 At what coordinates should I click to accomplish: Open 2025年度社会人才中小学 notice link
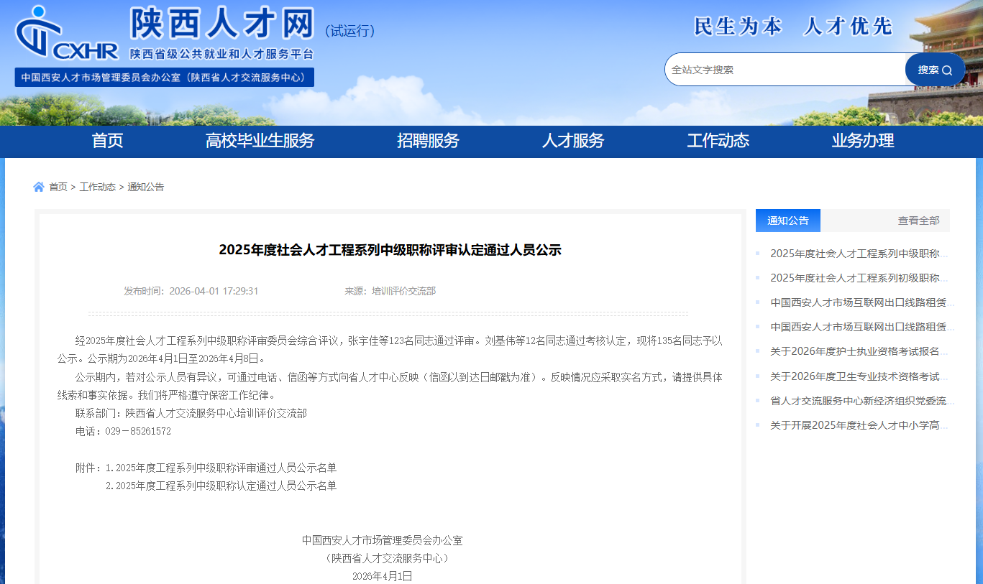point(858,425)
